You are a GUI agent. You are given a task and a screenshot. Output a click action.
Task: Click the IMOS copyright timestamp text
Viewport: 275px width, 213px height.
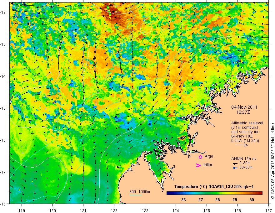(273, 161)
